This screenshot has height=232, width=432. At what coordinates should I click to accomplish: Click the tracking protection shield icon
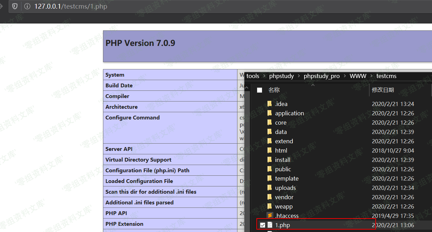coord(15,7)
